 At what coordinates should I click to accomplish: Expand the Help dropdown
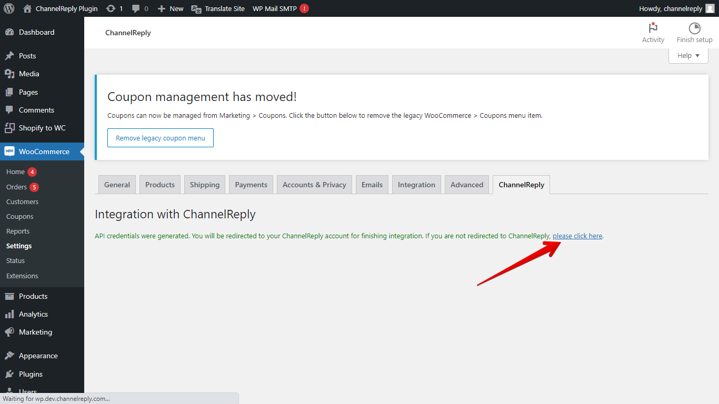coord(688,55)
